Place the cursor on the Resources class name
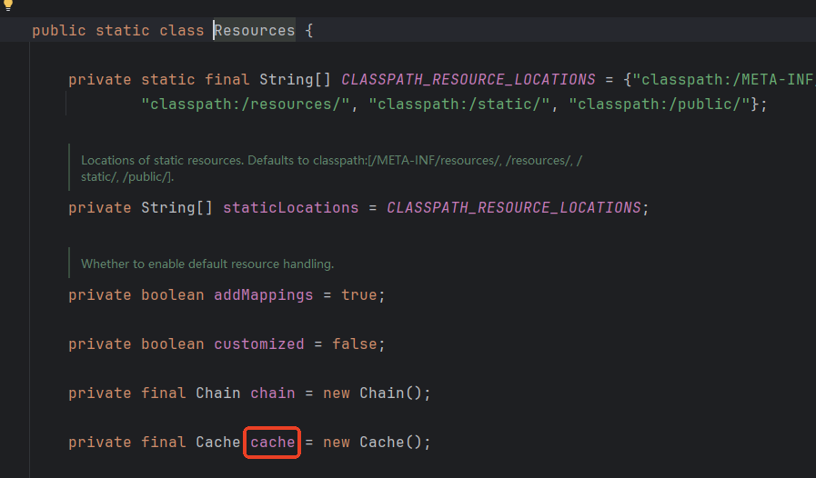 coord(255,31)
